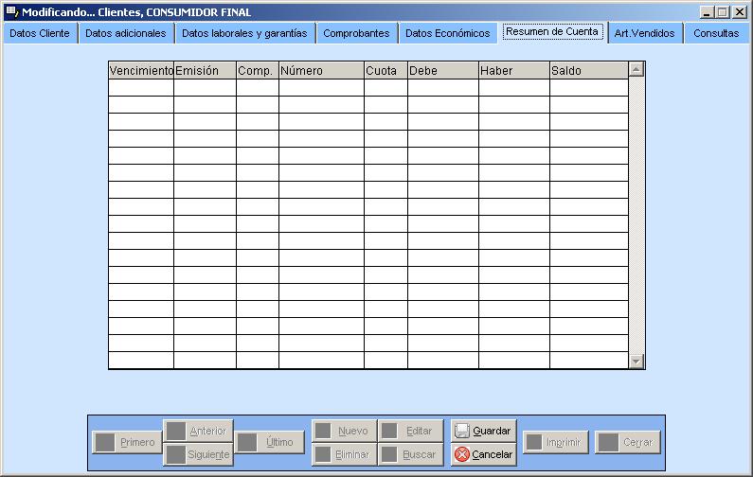This screenshot has width=753, height=477.
Task: Maximize the Modificando Clientes window
Action: point(723,12)
